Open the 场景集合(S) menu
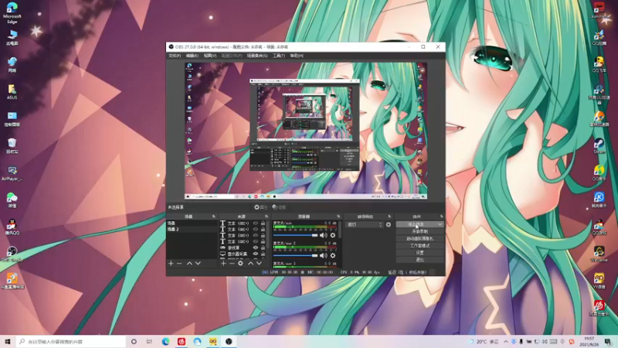The width and height of the screenshot is (618, 348). 257,56
